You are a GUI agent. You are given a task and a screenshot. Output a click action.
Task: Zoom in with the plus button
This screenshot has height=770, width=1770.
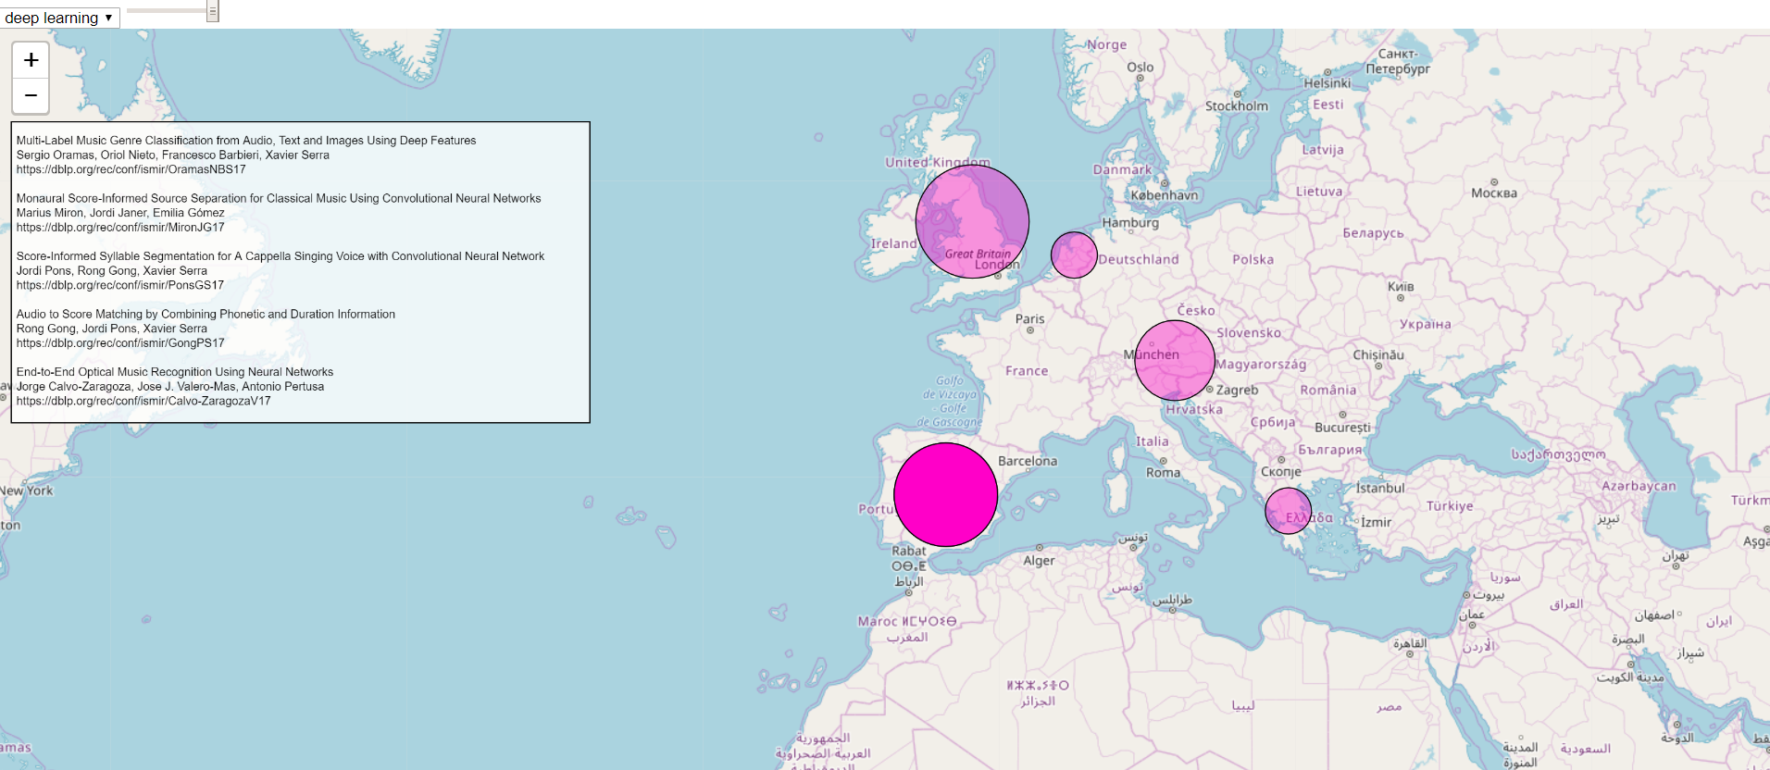(31, 60)
